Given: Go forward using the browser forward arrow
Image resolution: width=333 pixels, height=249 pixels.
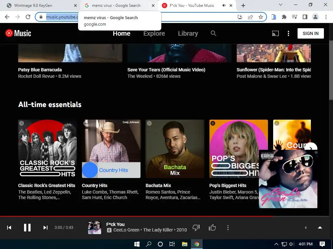Looking at the screenshot, I should tap(18, 17).
